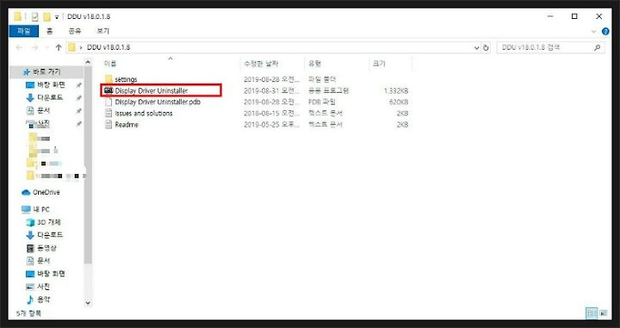
Task: Open the 보기 ribbon tab
Action: pyautogui.click(x=102, y=31)
